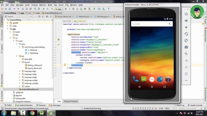Click the Sync refresh toolbar icon

point(10,9)
